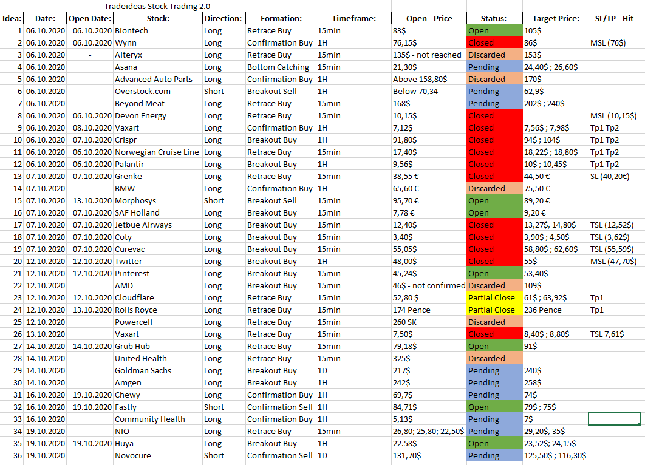
Task: Select the 'Devon Energy' cell
Action: click(x=158, y=115)
